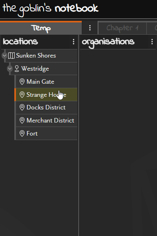This screenshot has height=236, width=157.
Task: Open the organisations panel three-dot menu
Action: tap(152, 42)
